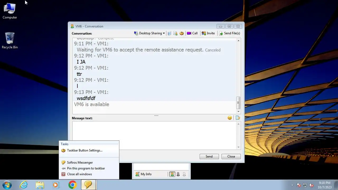Start a video Call
Image resolution: width=338 pixels, height=190 pixels.
[x=192, y=33]
